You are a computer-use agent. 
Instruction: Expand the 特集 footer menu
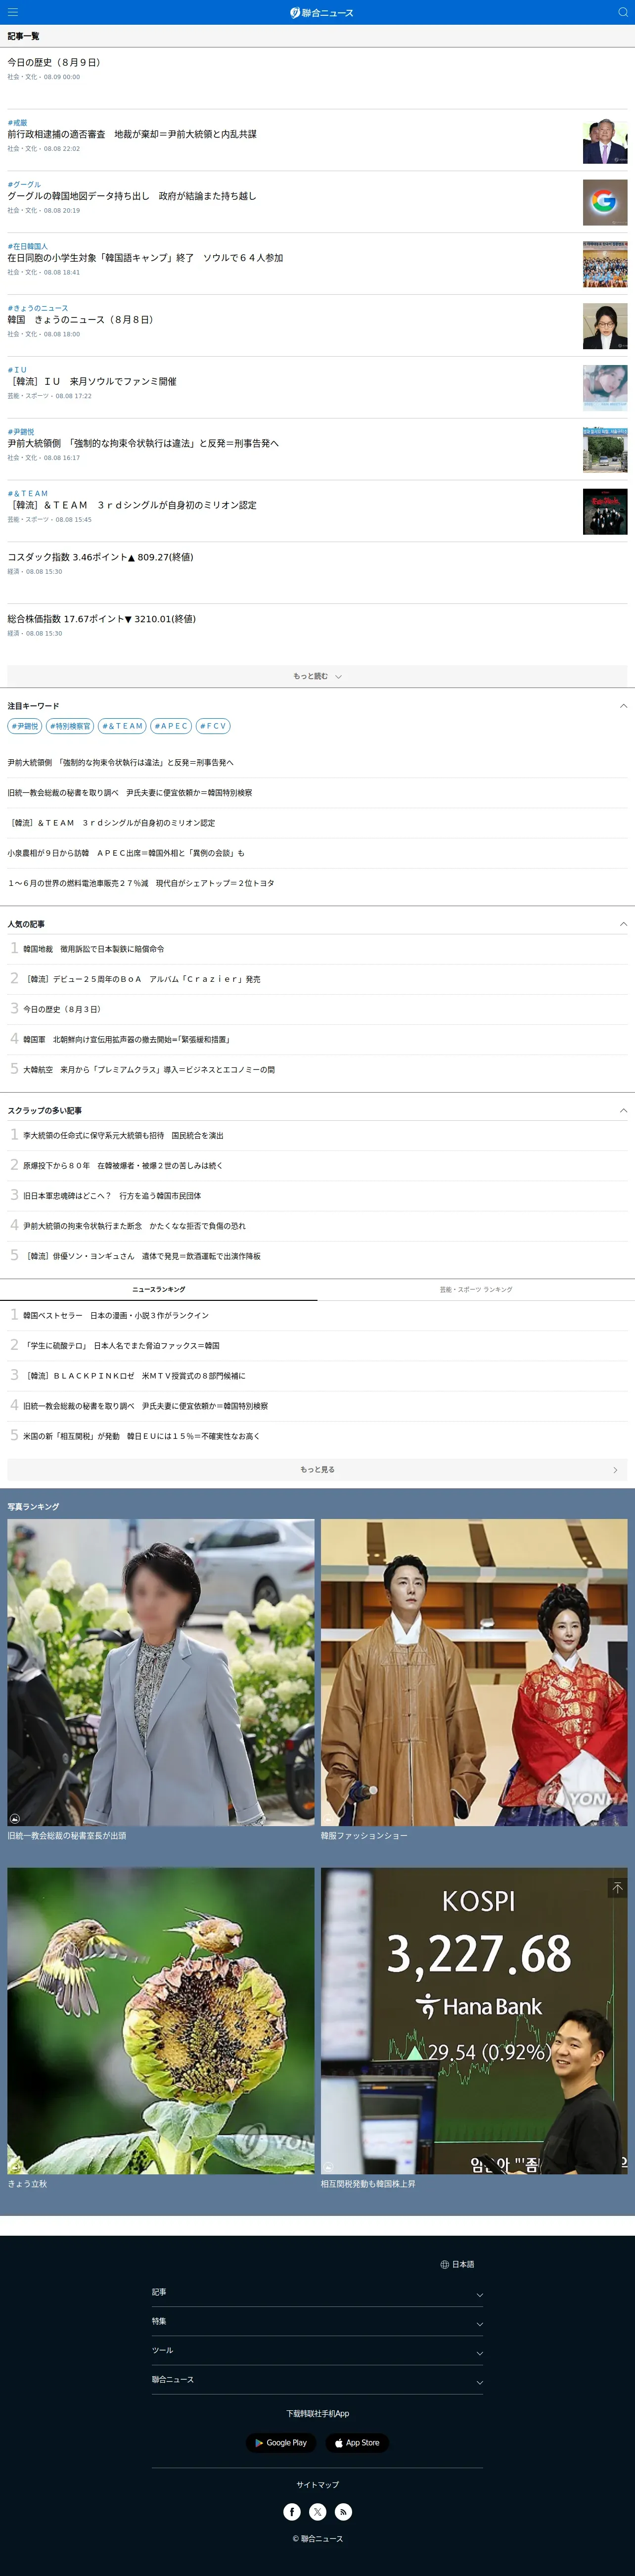pyautogui.click(x=317, y=2321)
